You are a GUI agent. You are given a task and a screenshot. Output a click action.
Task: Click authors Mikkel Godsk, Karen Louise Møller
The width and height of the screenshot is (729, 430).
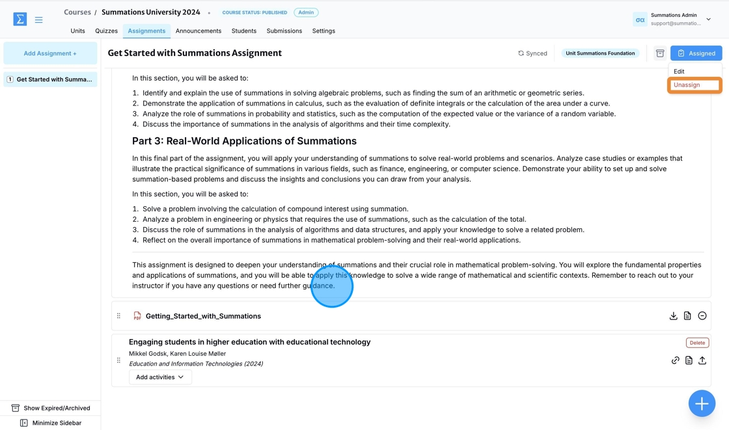coord(177,354)
